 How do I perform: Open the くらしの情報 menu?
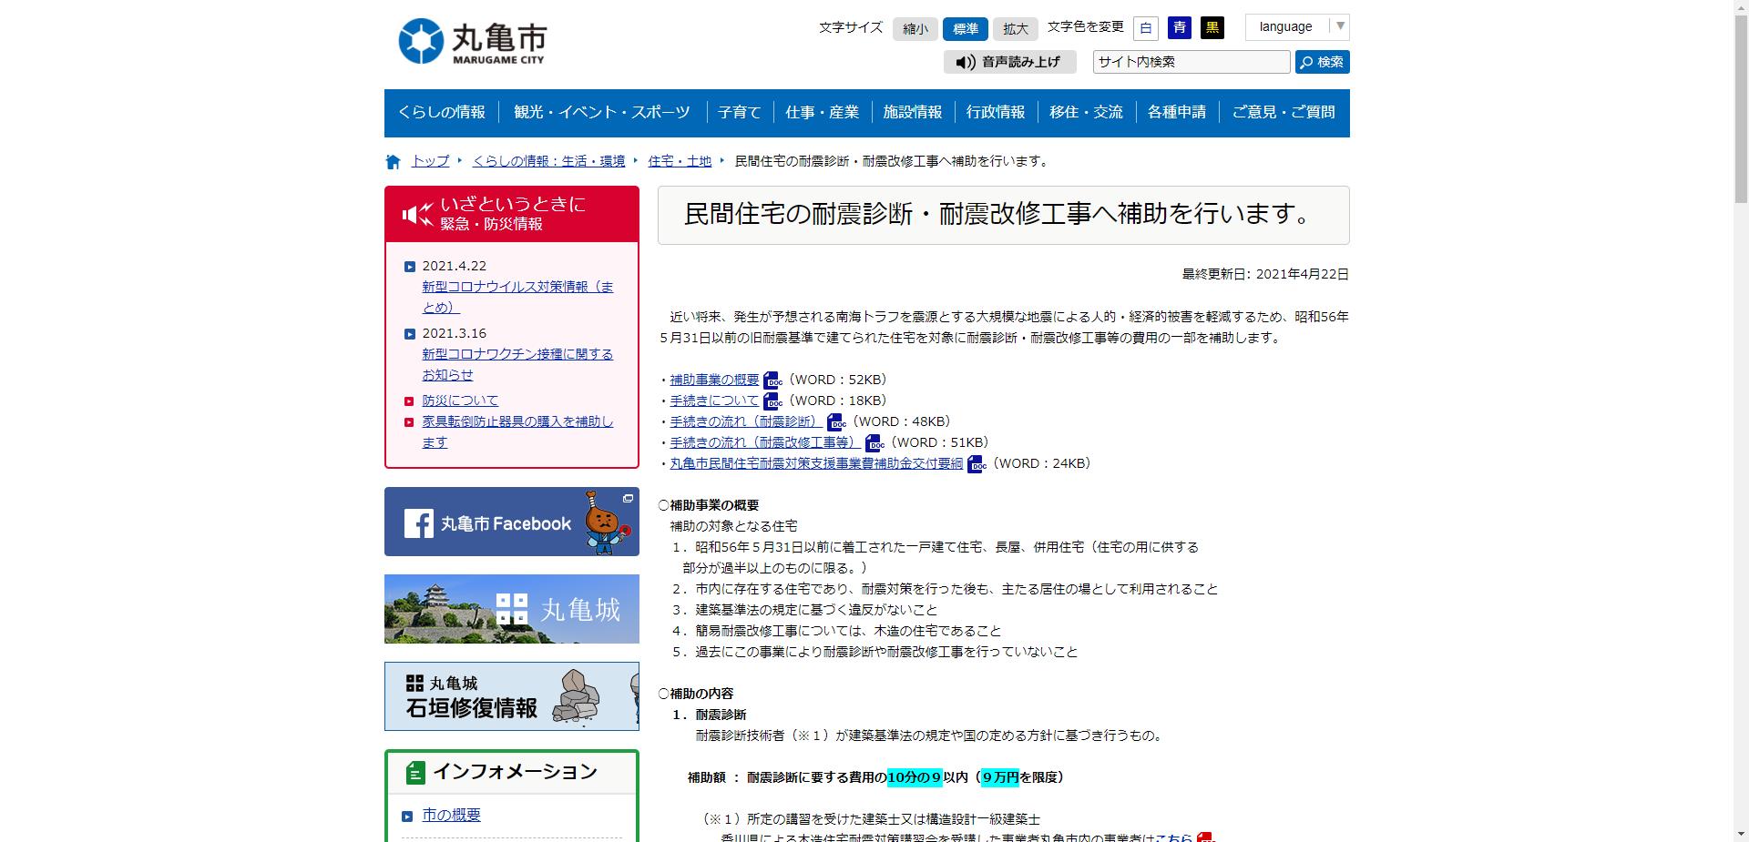[443, 112]
